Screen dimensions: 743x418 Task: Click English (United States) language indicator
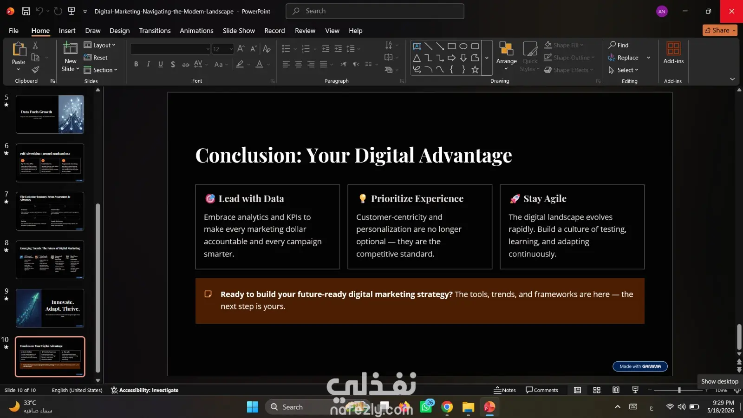(77, 390)
